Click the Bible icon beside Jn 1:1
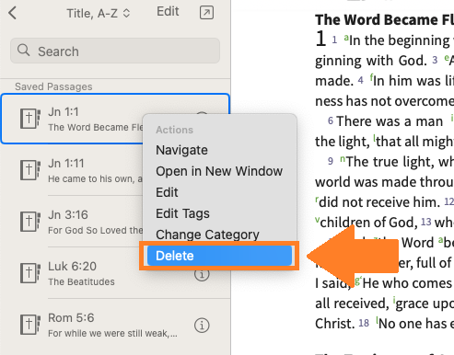 click(x=30, y=119)
